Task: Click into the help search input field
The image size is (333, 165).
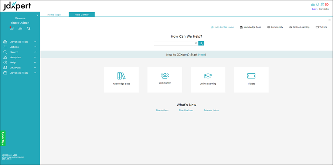Action: pyautogui.click(x=174, y=43)
